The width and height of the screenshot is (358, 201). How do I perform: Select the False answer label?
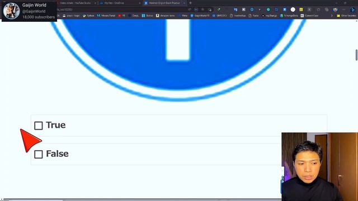pos(57,154)
